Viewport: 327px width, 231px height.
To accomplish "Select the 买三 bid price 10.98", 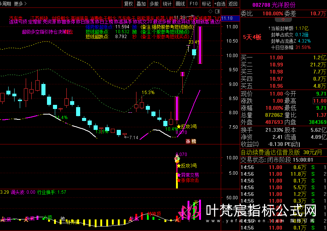I will 276,72.
